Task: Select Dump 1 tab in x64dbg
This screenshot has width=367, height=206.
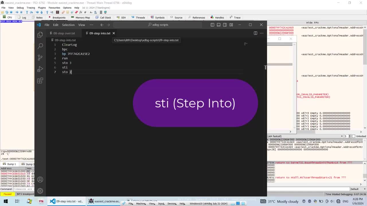Action: [x=10, y=164]
